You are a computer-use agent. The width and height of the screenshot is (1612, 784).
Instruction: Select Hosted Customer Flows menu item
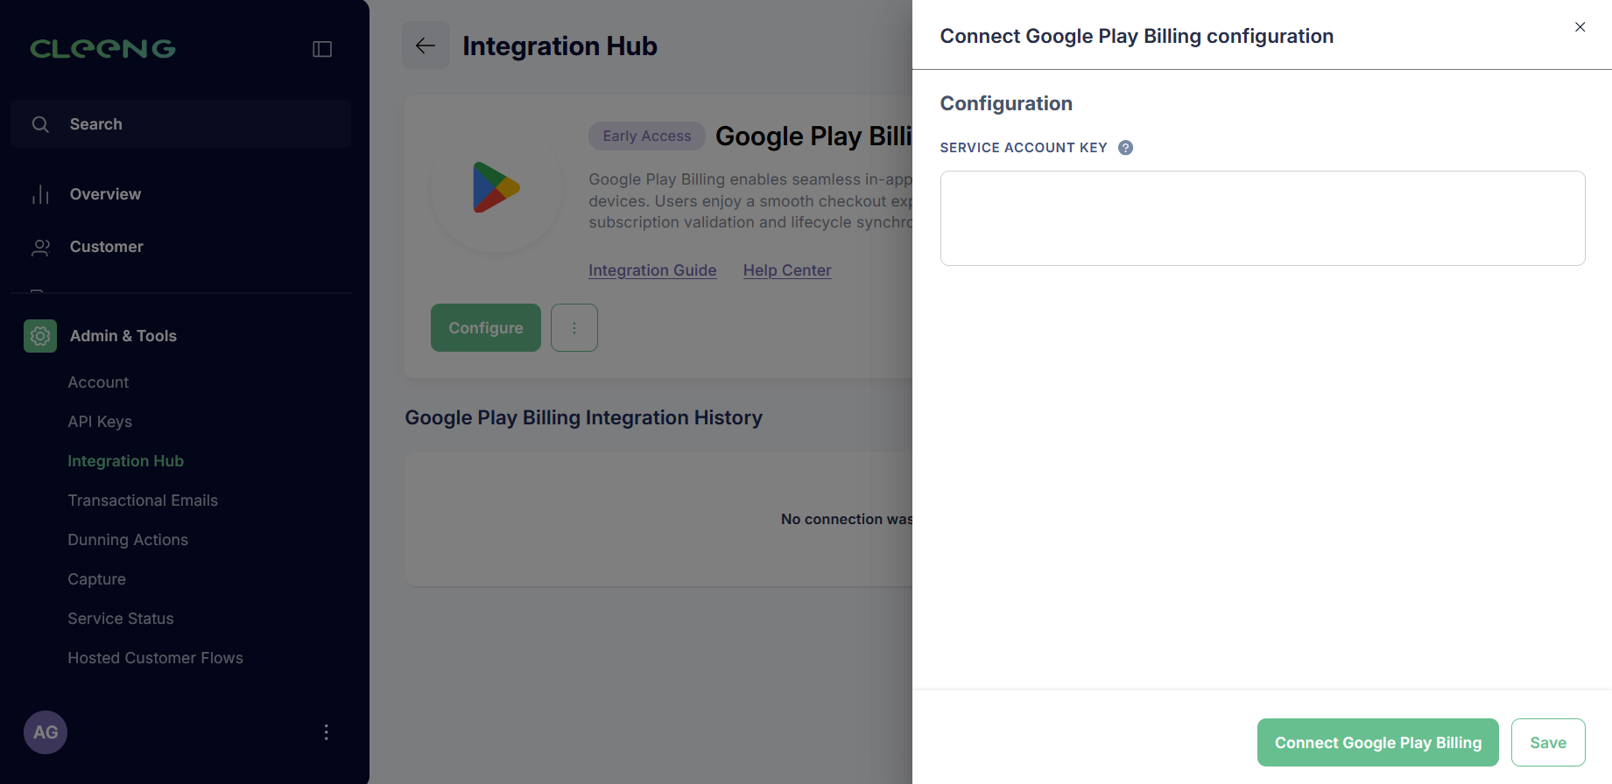click(x=156, y=658)
